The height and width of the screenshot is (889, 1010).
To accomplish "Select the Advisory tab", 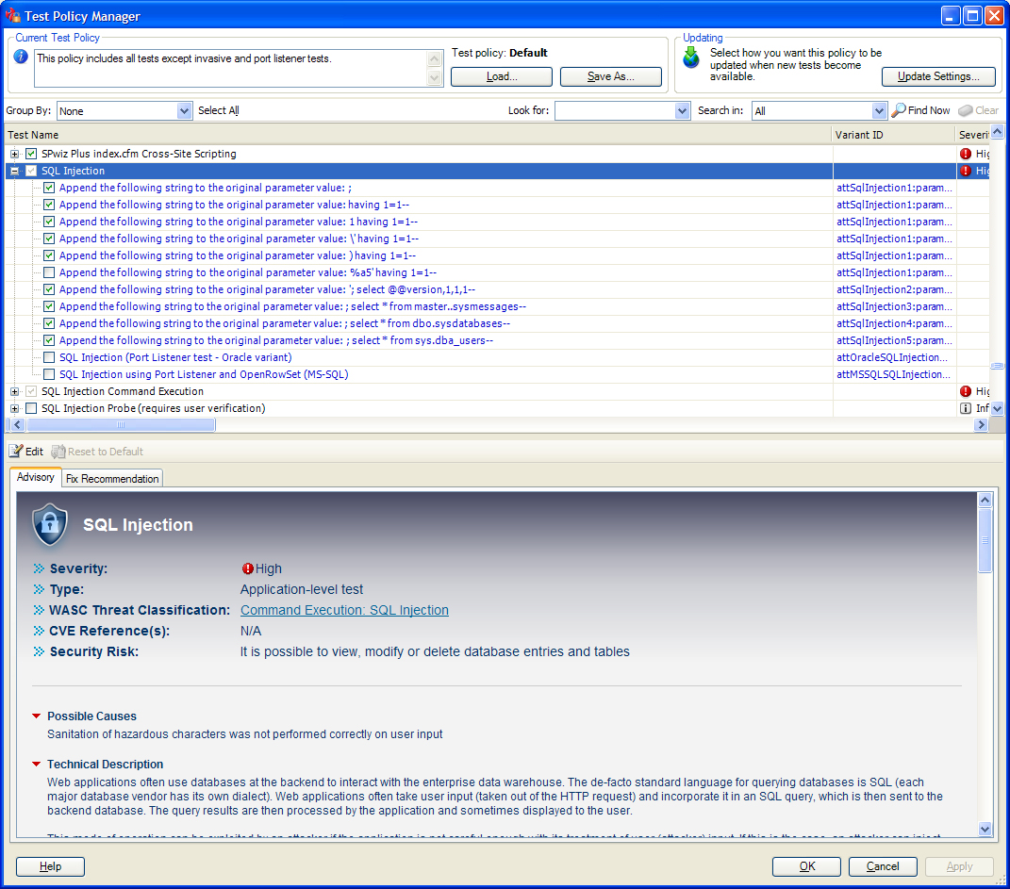I will tap(36, 477).
